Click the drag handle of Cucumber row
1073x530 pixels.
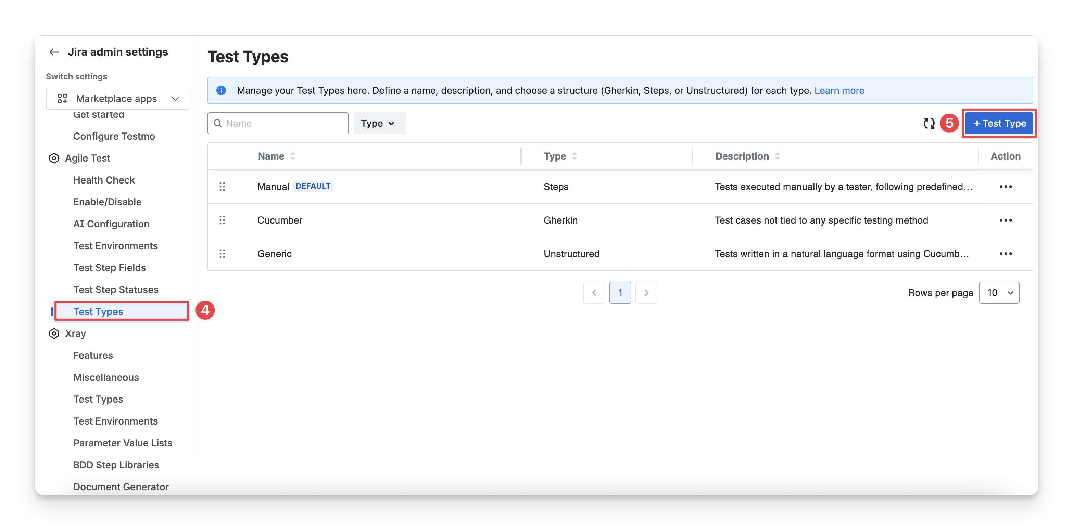222,220
